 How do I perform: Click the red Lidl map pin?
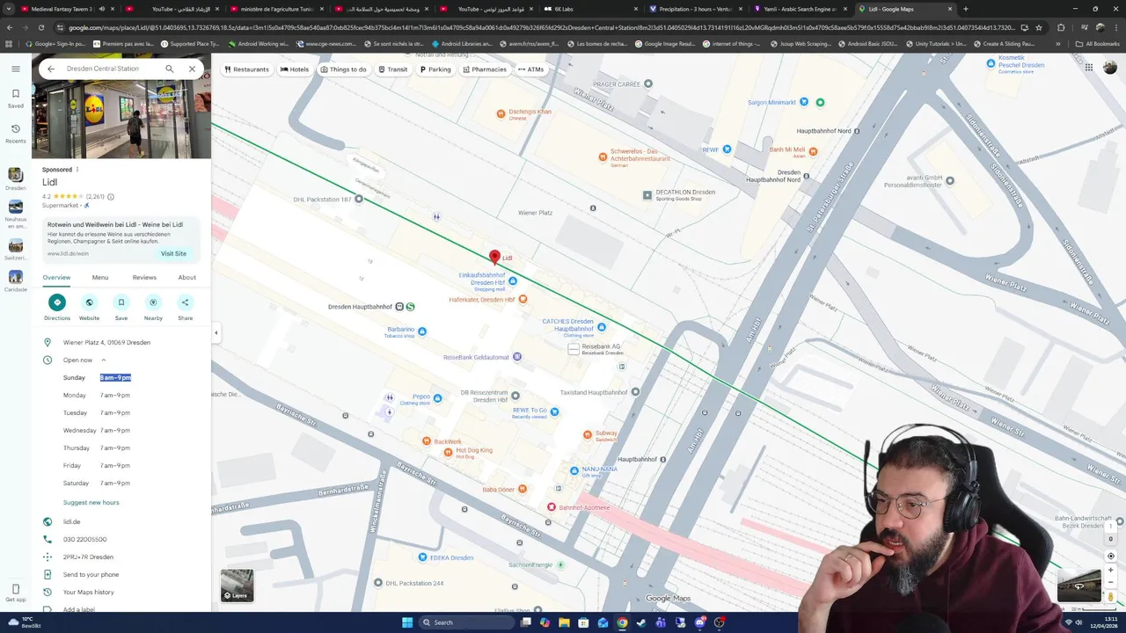point(494,257)
